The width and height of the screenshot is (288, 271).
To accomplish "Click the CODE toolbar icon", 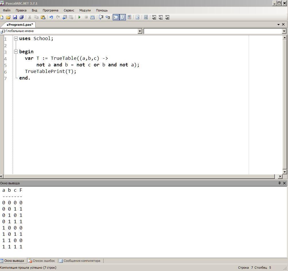I will (146, 17).
